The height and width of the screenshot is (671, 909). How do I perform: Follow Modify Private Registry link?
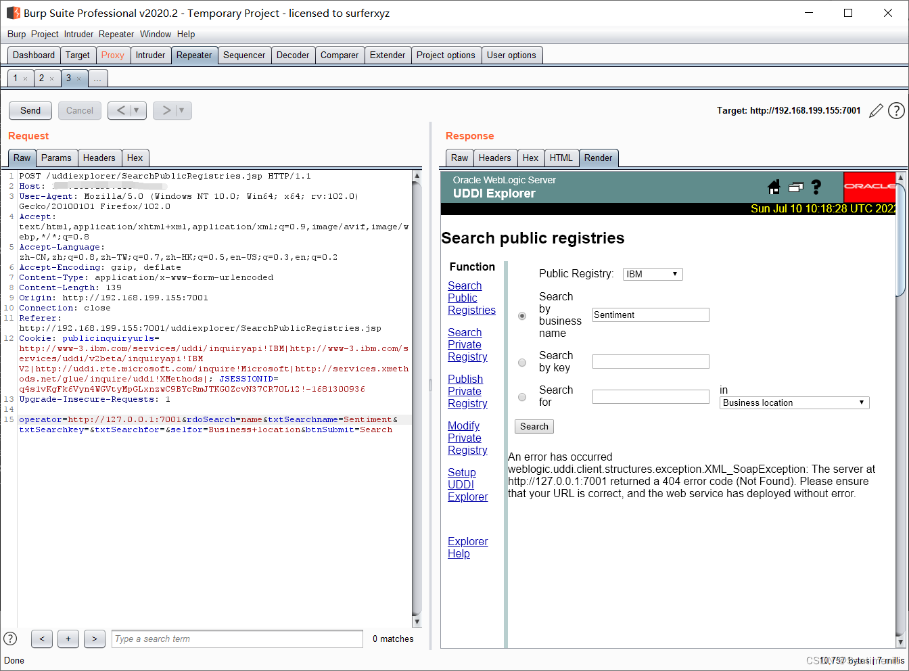tap(467, 438)
